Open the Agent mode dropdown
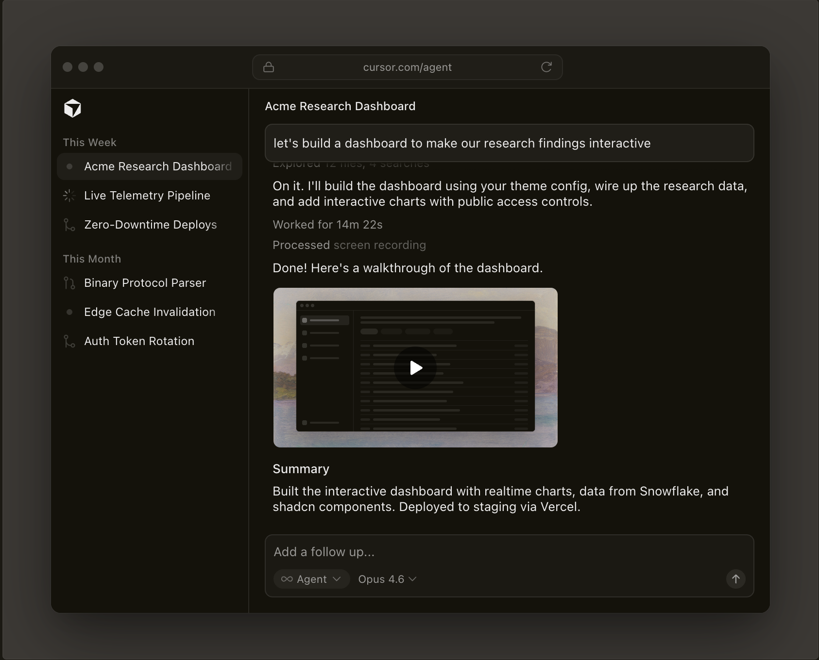 tap(311, 579)
